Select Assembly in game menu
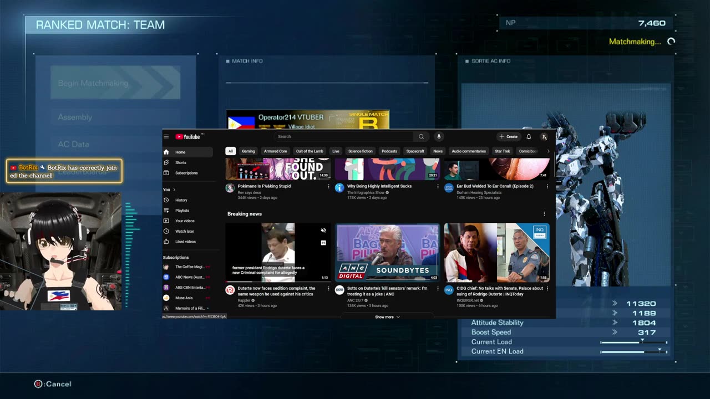The height and width of the screenshot is (399, 710). click(115, 117)
